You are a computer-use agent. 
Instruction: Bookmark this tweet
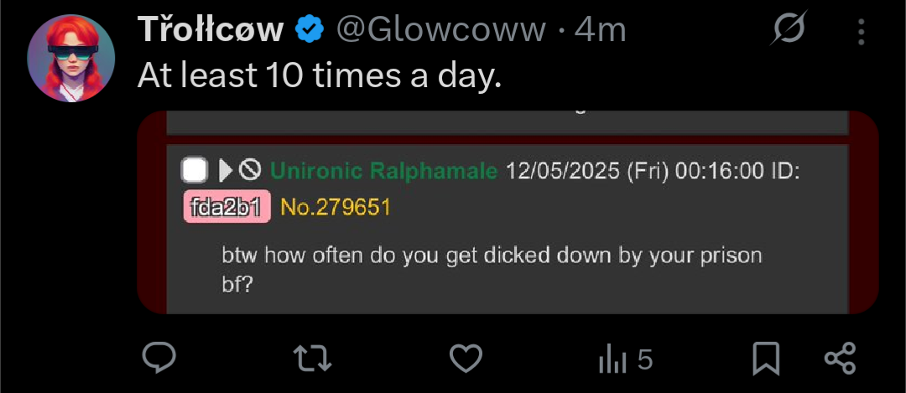[765, 359]
